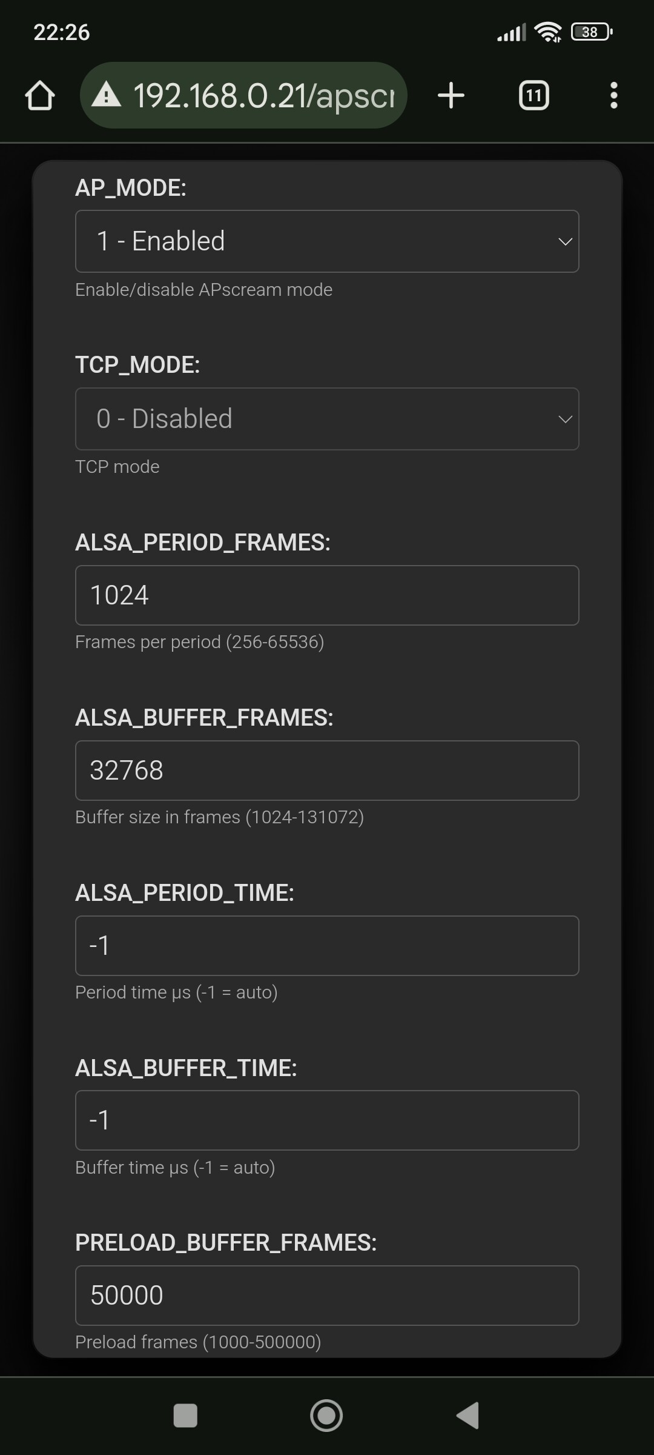Tap the browser home icon
This screenshot has width=654, height=1455.
(40, 96)
